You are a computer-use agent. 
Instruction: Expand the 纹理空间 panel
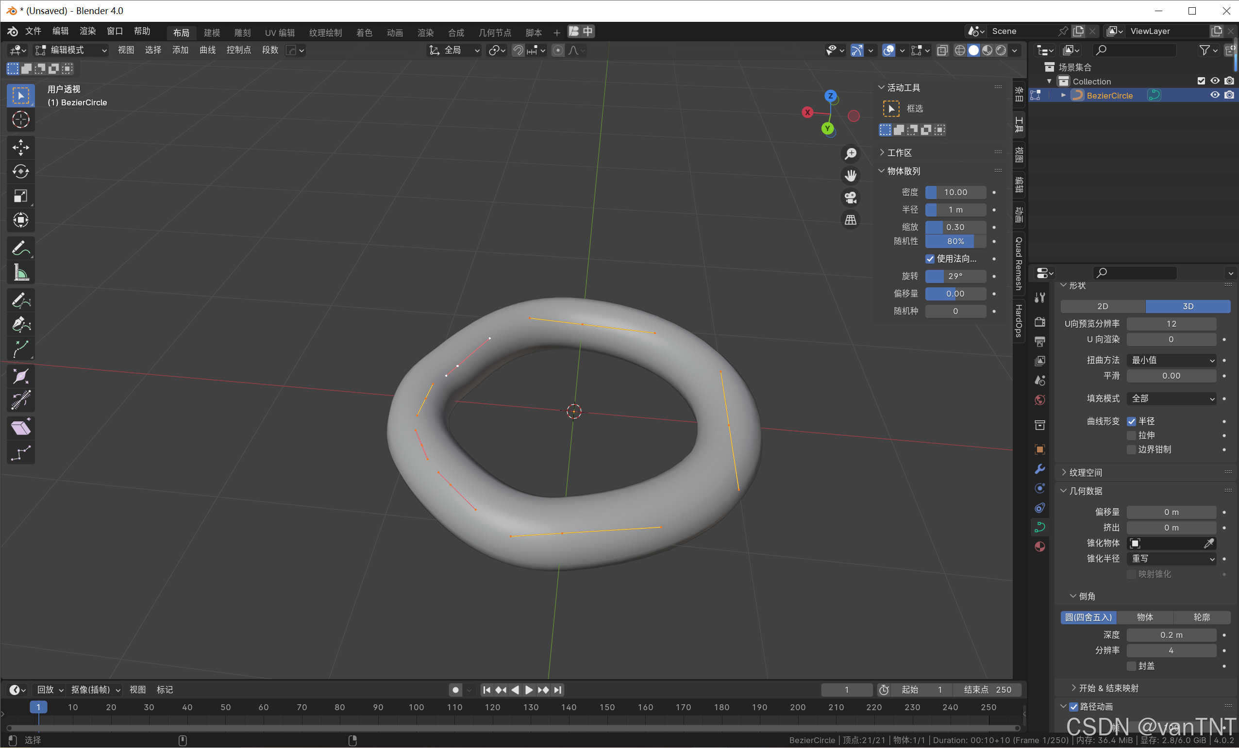pyautogui.click(x=1085, y=472)
